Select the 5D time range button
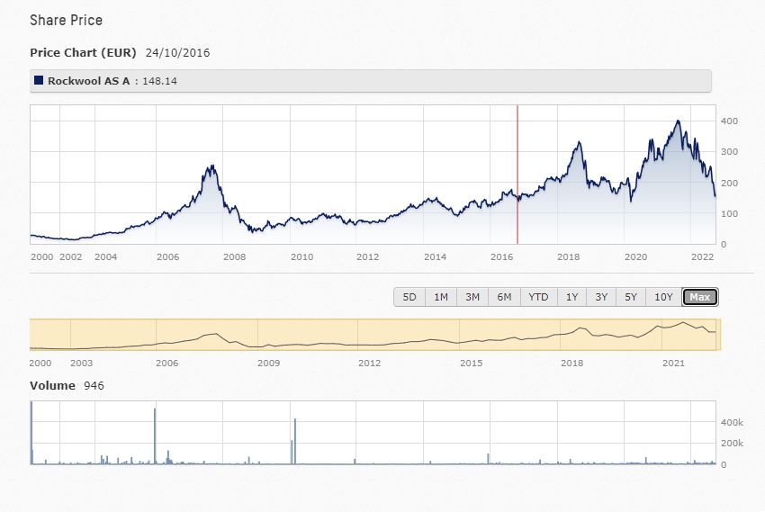This screenshot has height=512, width=765. point(409,297)
